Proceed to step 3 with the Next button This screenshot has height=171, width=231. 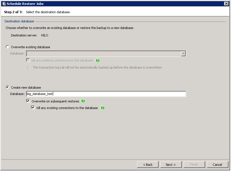[171, 165]
